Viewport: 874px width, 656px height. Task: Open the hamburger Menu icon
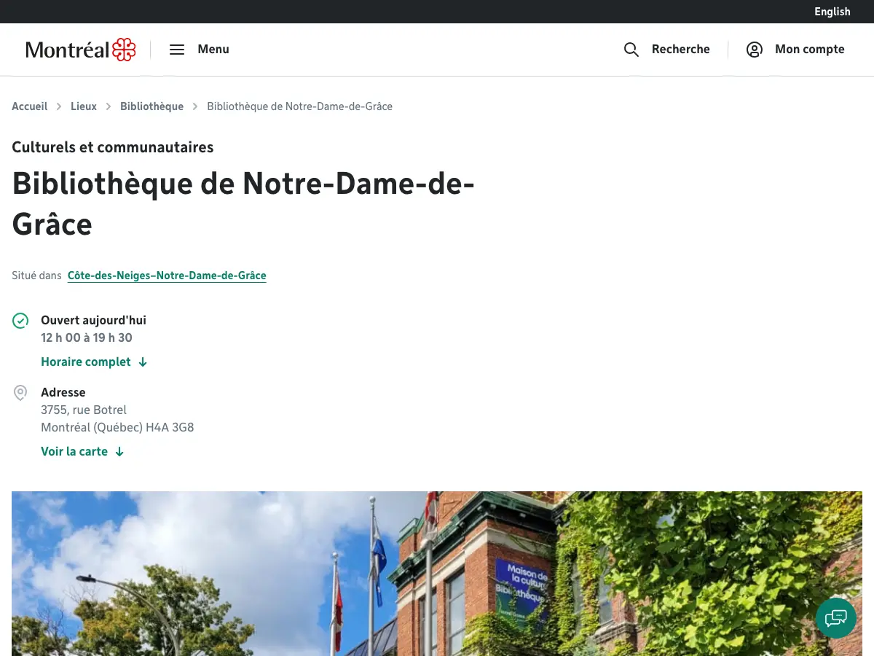(177, 50)
